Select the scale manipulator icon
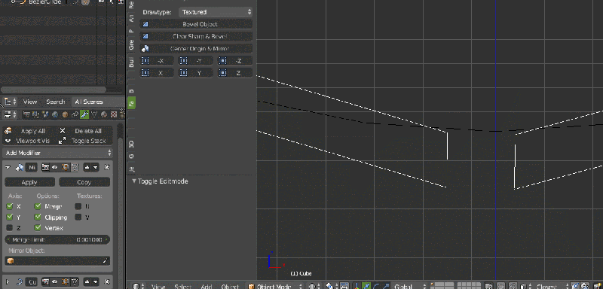Viewport: 603px width, 289px height. click(387, 286)
